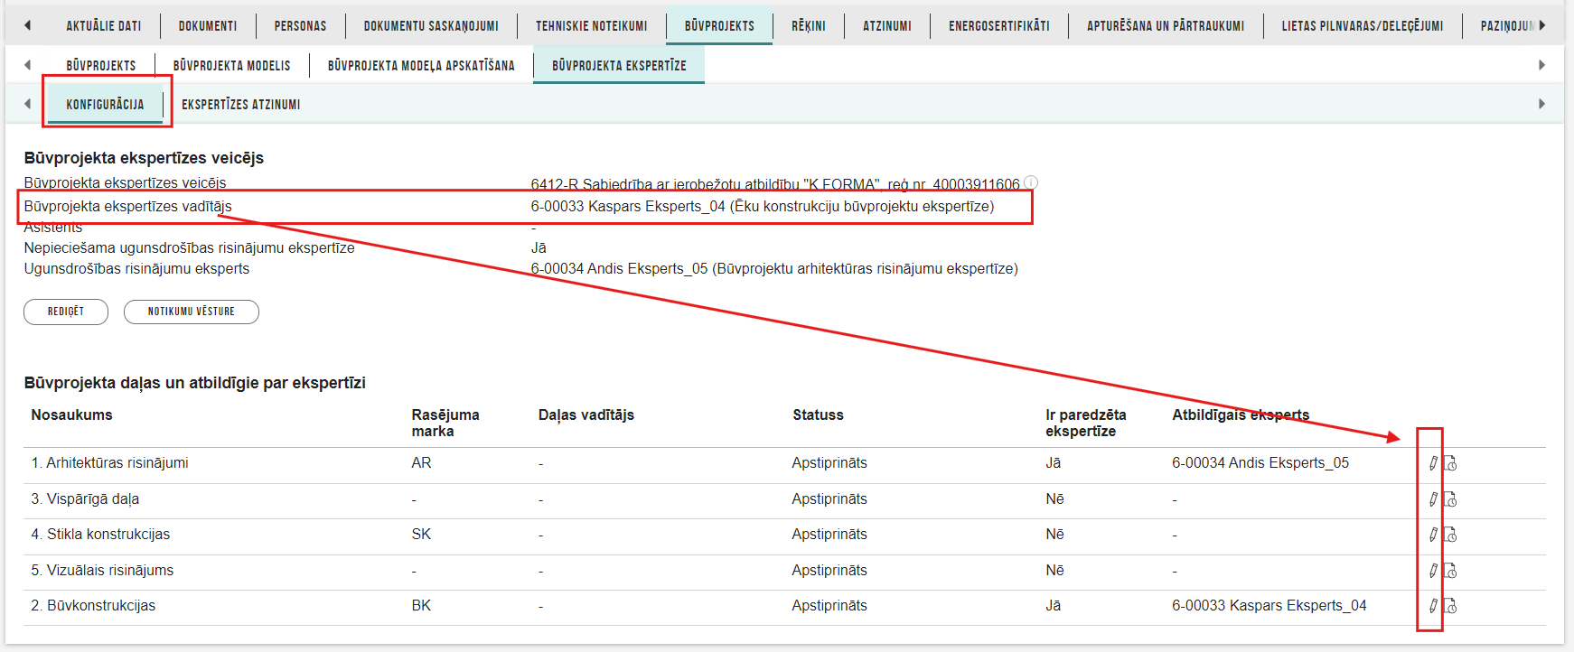Click the Nosaukums column header

pos(72,415)
